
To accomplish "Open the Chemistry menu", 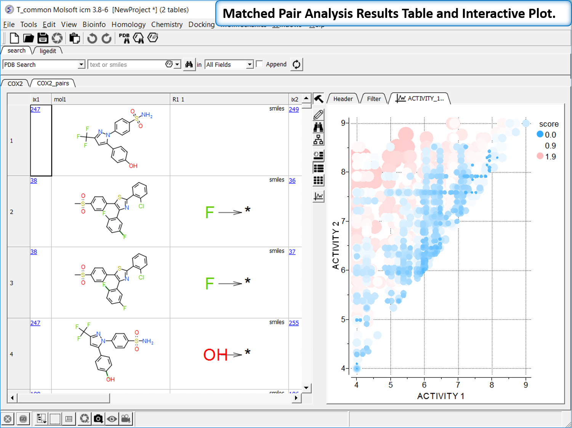I will click(167, 24).
